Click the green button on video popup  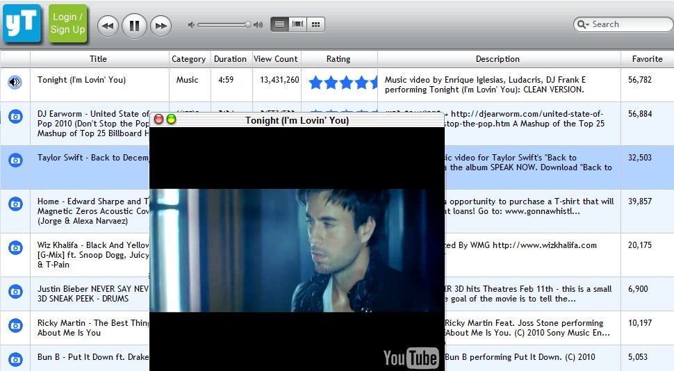171,119
